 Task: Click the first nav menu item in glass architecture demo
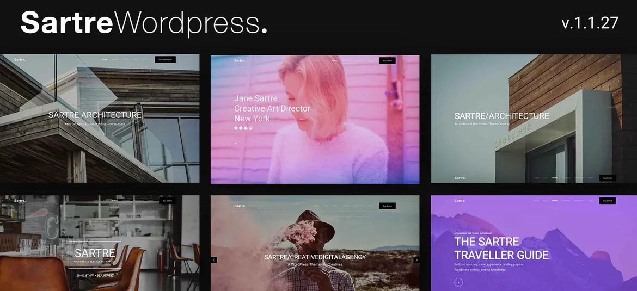(105, 59)
